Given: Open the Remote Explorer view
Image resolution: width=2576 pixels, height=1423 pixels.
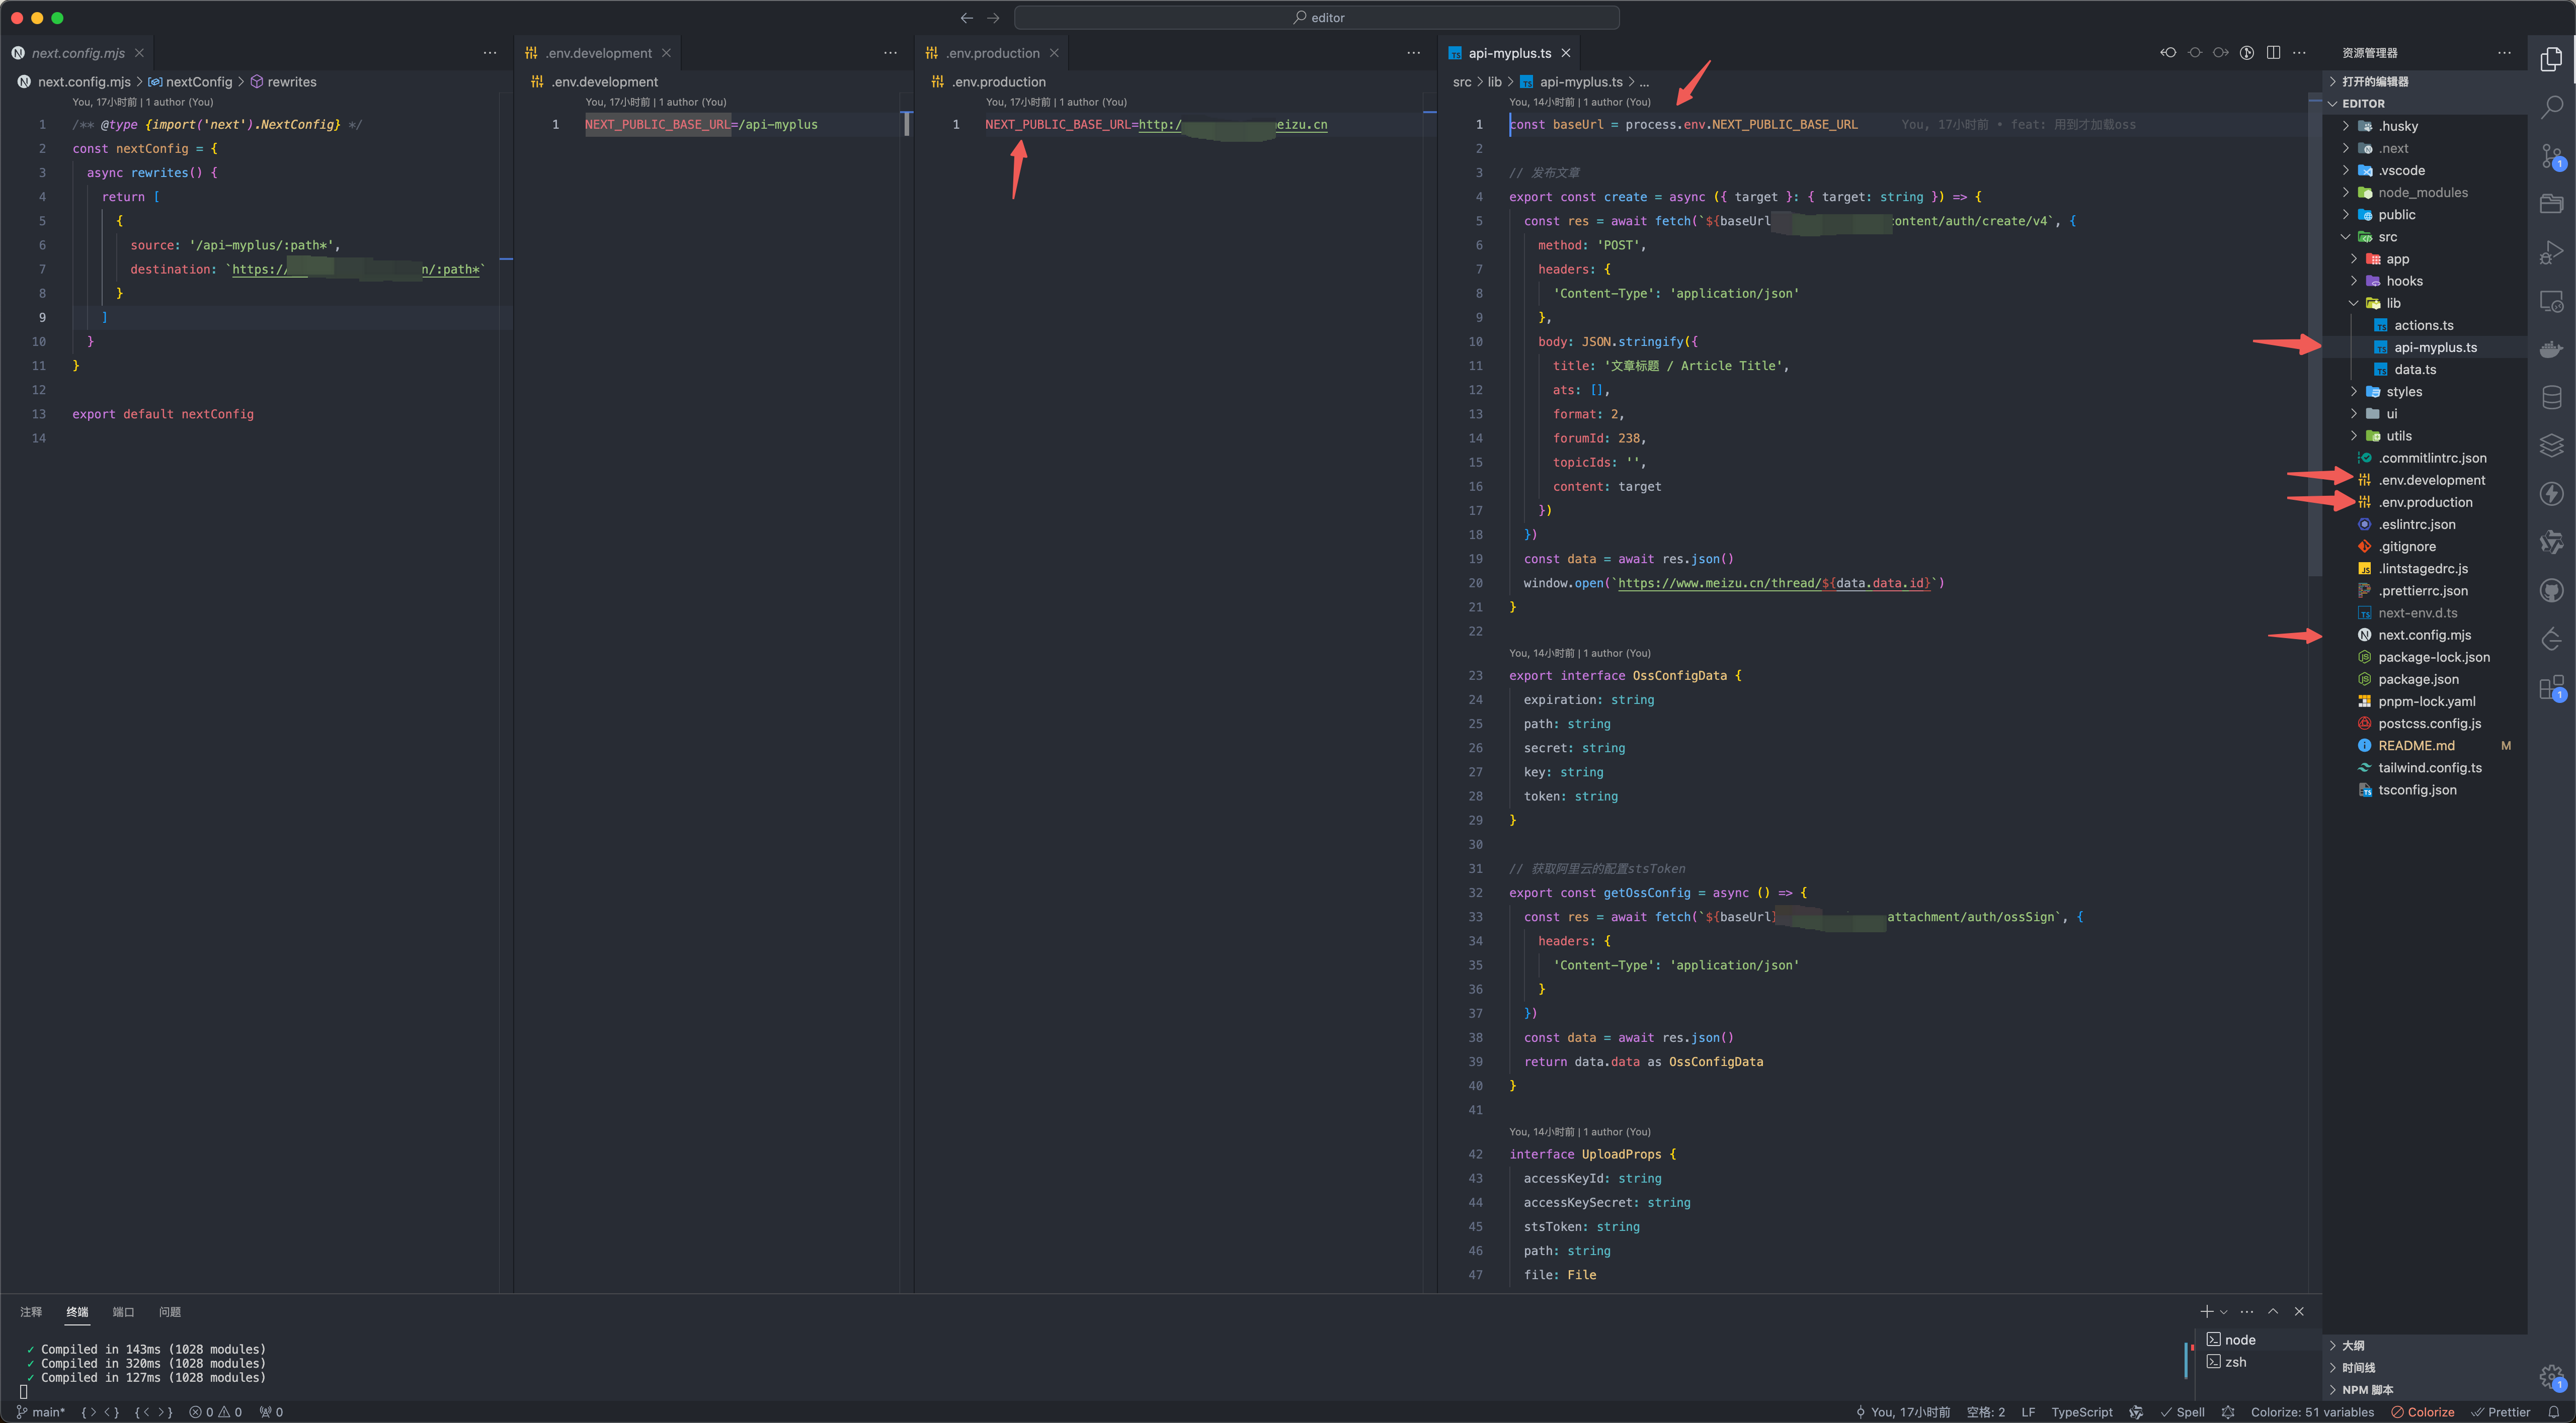Looking at the screenshot, I should click(2551, 301).
